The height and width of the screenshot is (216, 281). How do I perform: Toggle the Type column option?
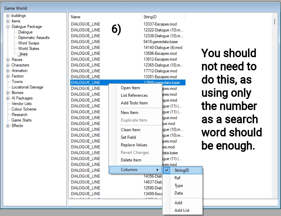182,186
